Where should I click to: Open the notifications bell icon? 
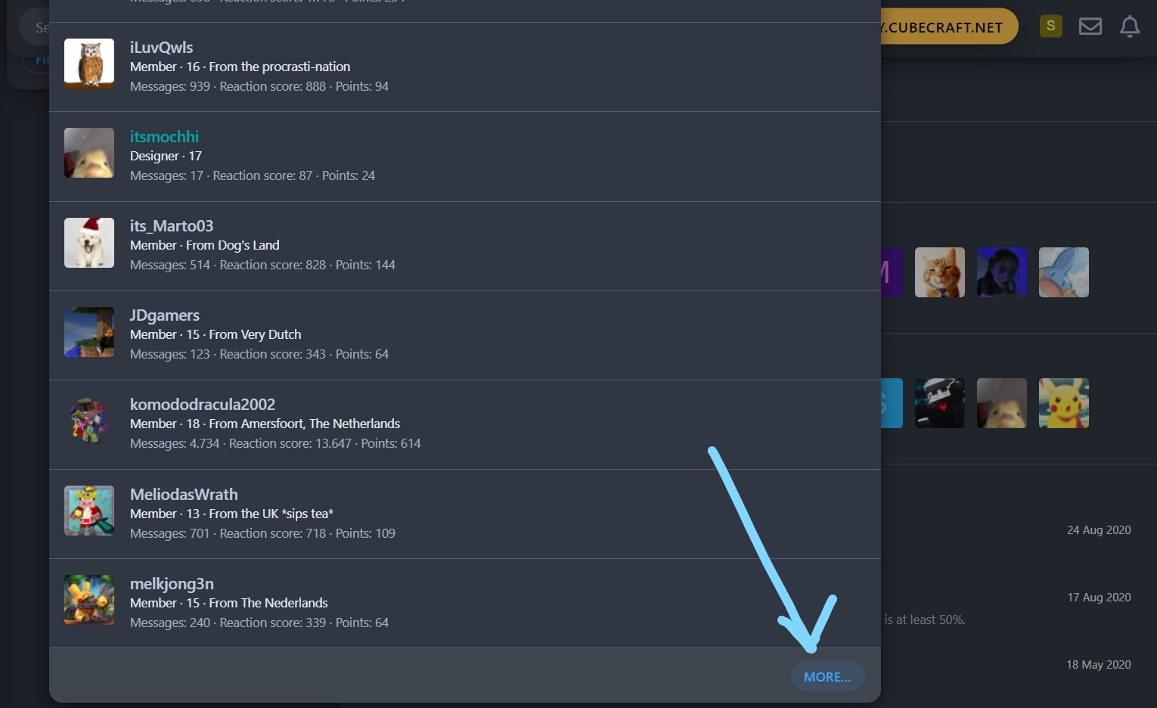tap(1130, 26)
